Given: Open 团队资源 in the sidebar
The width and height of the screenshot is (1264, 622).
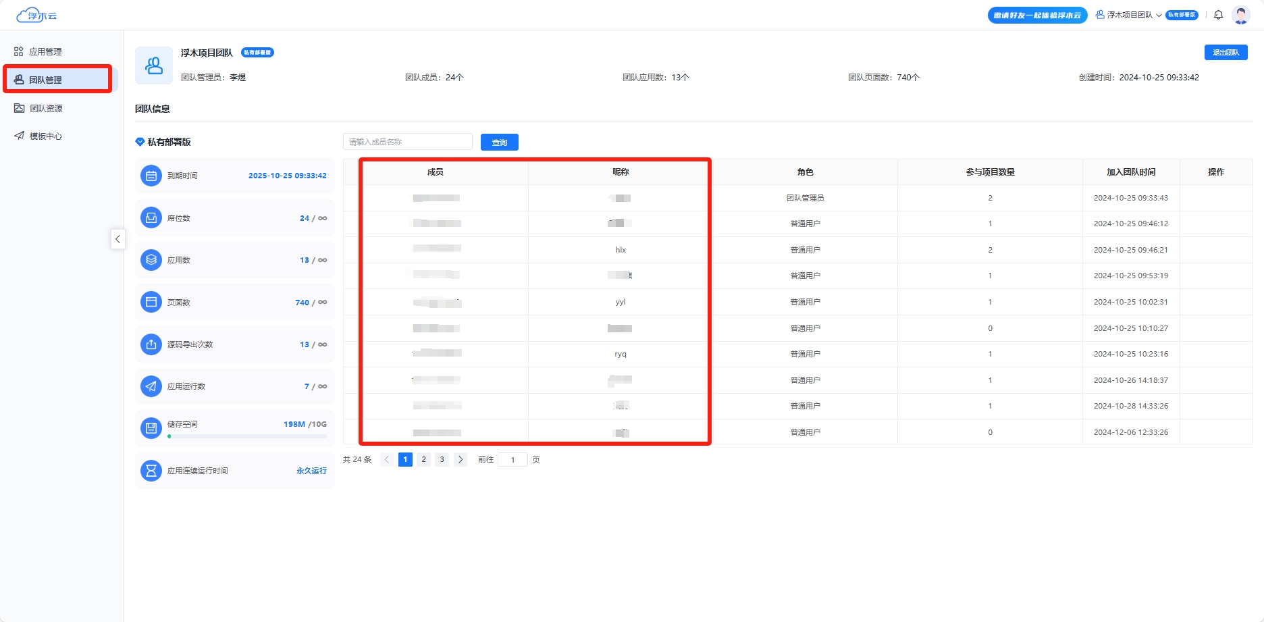Looking at the screenshot, I should click(46, 108).
